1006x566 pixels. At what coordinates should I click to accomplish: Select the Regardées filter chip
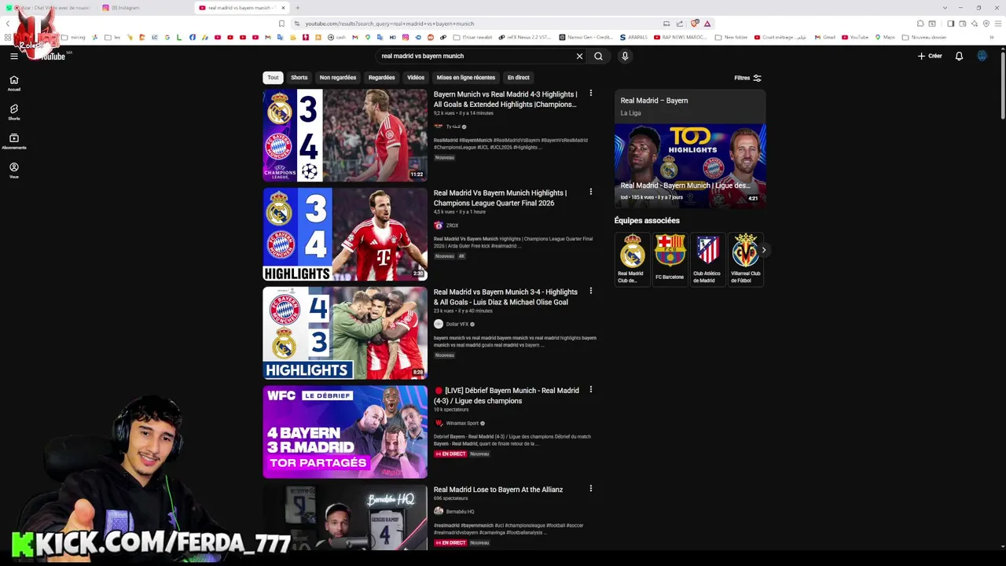[382, 78]
